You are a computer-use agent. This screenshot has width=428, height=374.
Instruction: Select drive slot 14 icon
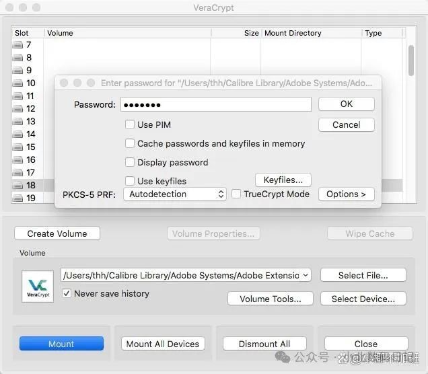[x=17, y=135]
